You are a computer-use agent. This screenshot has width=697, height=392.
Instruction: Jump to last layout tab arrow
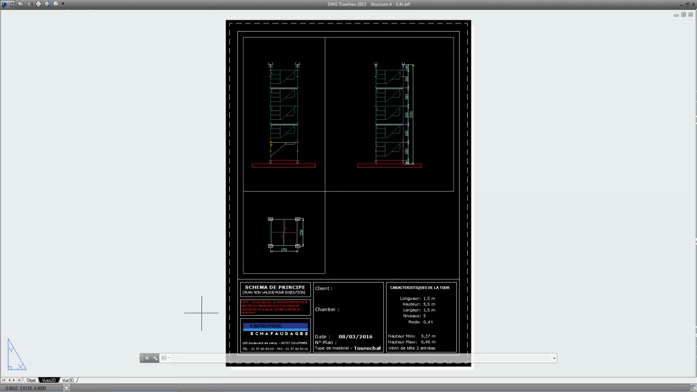coord(20,380)
